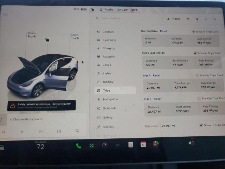Open the Safety settings menu

pyautogui.click(x=105, y=117)
